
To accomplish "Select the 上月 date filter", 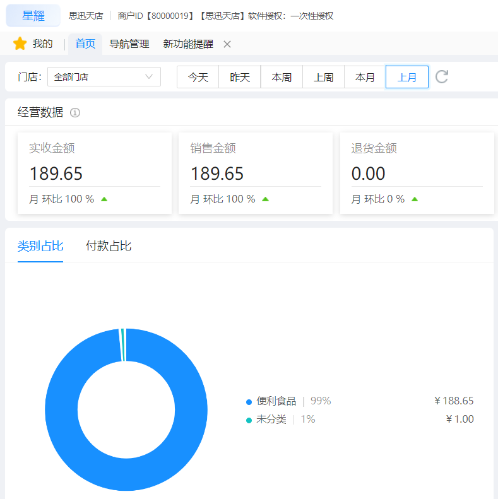I will click(x=407, y=77).
